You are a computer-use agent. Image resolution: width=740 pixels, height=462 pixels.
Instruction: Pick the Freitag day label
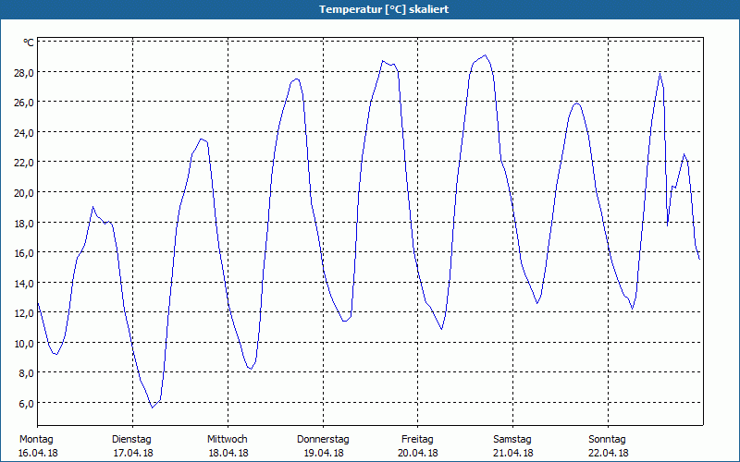tap(417, 439)
